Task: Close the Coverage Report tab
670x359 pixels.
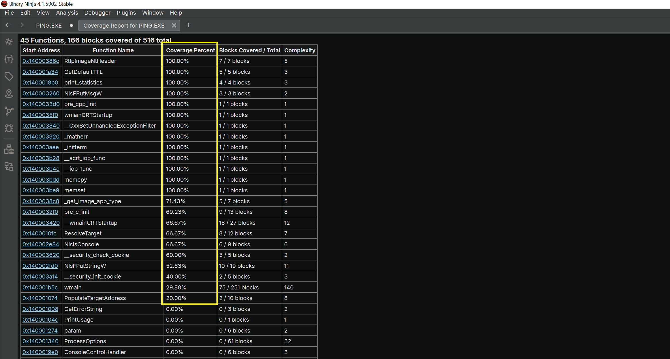Action: pyautogui.click(x=174, y=25)
